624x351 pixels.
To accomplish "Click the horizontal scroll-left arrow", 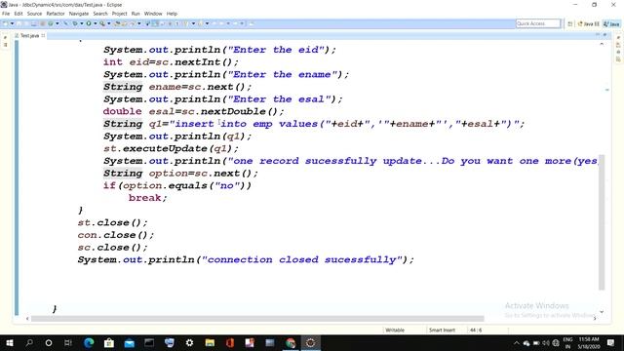I will pyautogui.click(x=27, y=319).
